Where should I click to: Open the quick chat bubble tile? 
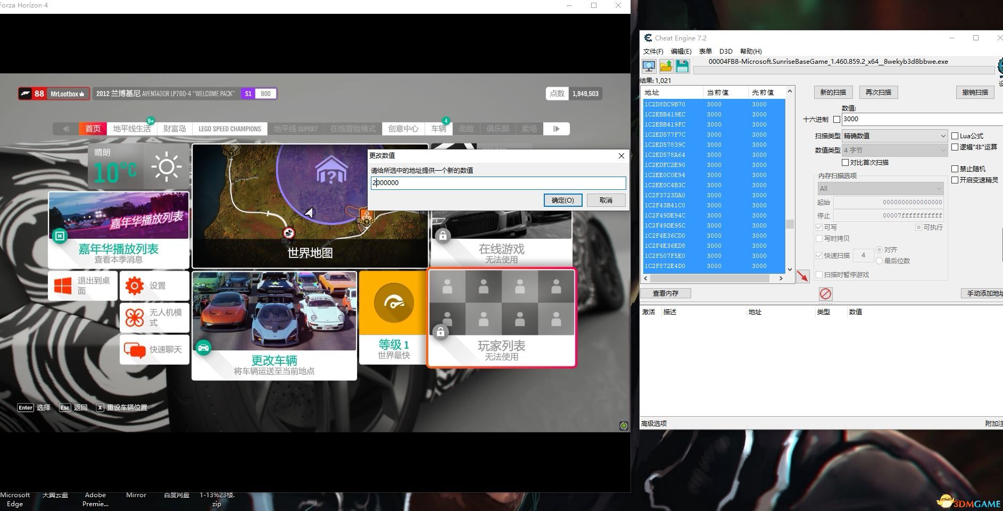pyautogui.click(x=135, y=349)
